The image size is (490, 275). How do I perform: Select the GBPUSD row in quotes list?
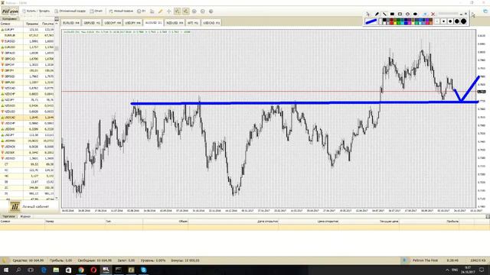click(x=28, y=82)
